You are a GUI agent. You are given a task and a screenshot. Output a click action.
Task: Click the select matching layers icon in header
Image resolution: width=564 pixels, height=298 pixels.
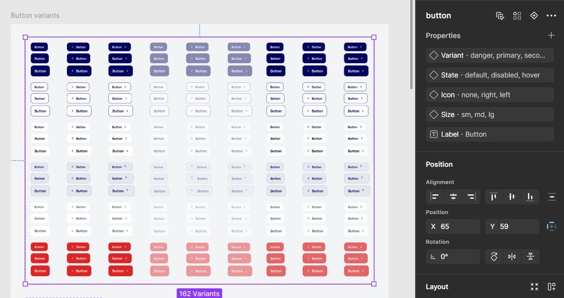(x=500, y=16)
